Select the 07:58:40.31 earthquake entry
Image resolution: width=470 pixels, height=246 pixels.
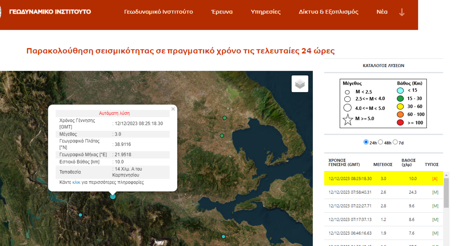tap(384, 192)
